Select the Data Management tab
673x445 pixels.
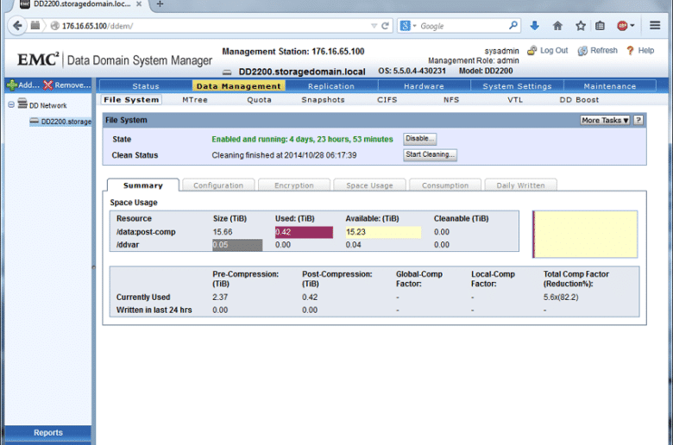[x=239, y=86]
